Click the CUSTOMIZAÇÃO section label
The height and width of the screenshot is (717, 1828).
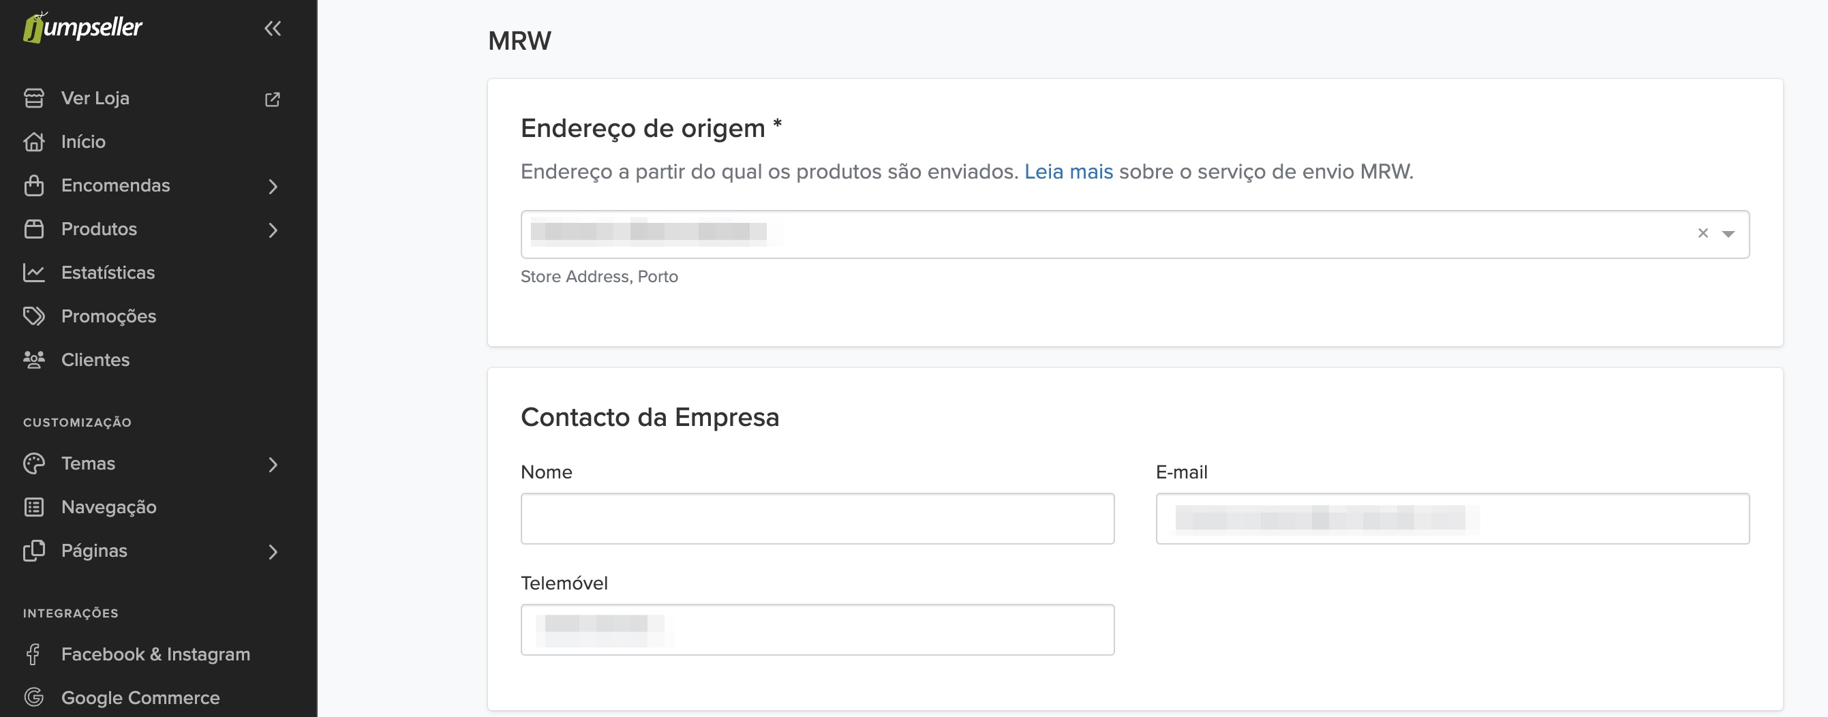click(x=77, y=423)
